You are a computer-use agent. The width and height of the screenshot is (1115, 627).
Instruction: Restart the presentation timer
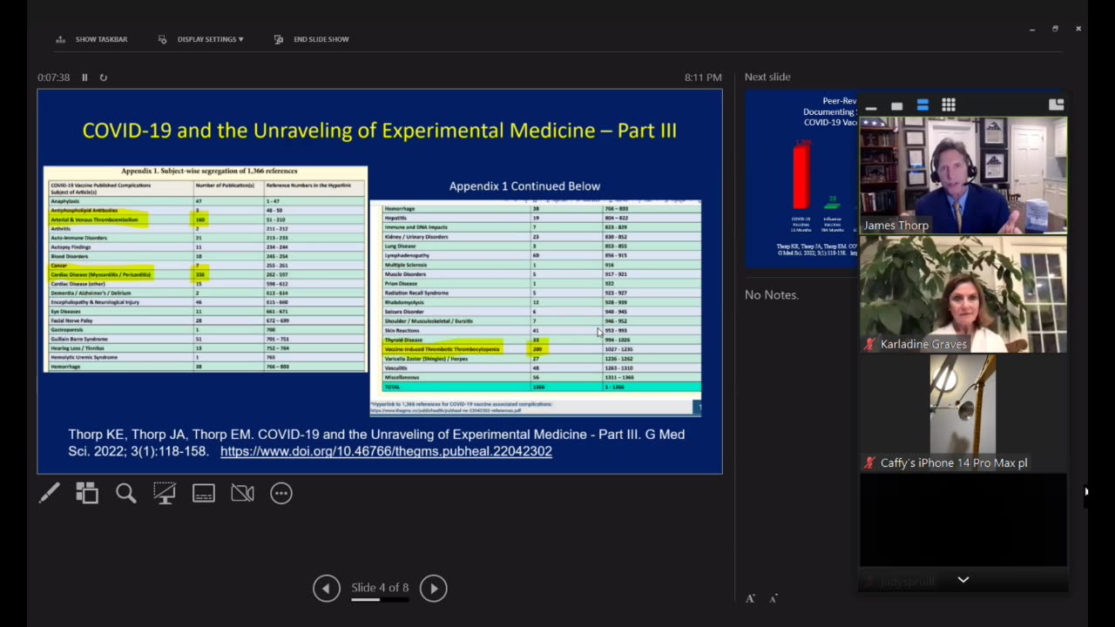[x=103, y=78]
